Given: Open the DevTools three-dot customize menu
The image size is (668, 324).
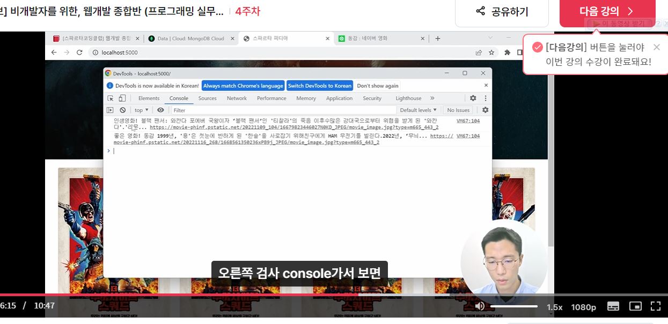Looking at the screenshot, I should point(486,98).
